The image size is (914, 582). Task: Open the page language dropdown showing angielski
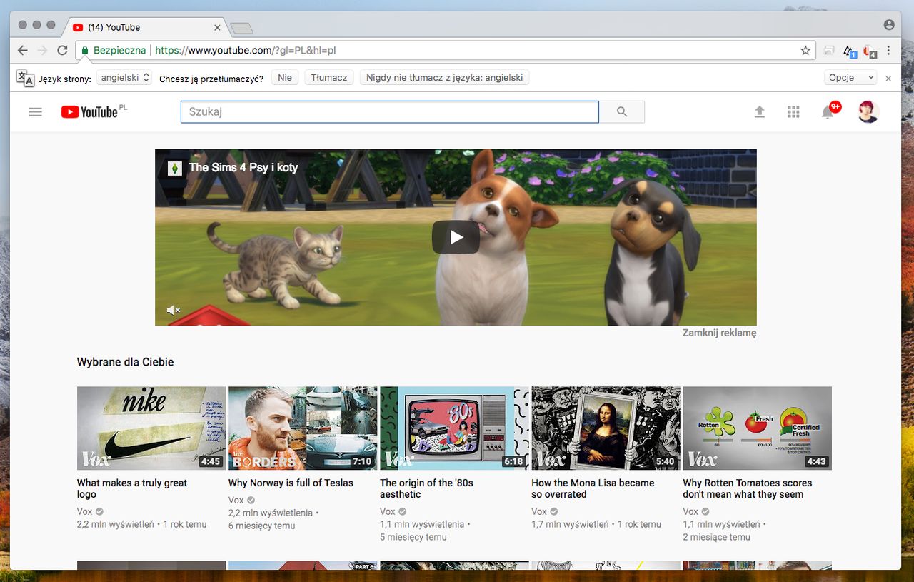tap(125, 78)
